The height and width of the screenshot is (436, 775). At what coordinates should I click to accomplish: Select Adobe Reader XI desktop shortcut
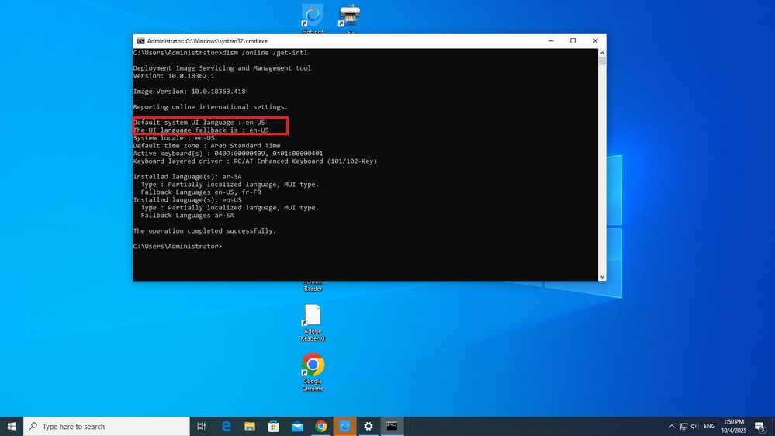point(313,323)
